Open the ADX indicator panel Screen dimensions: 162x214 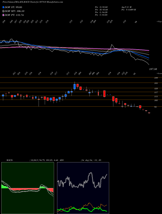point(83,188)
